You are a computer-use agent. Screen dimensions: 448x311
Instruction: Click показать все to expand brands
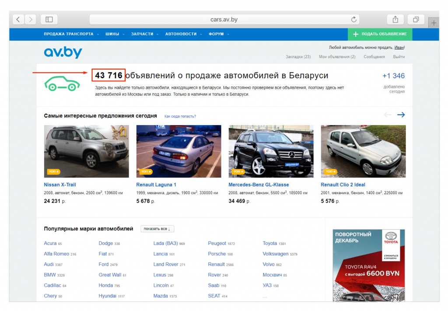(x=157, y=229)
